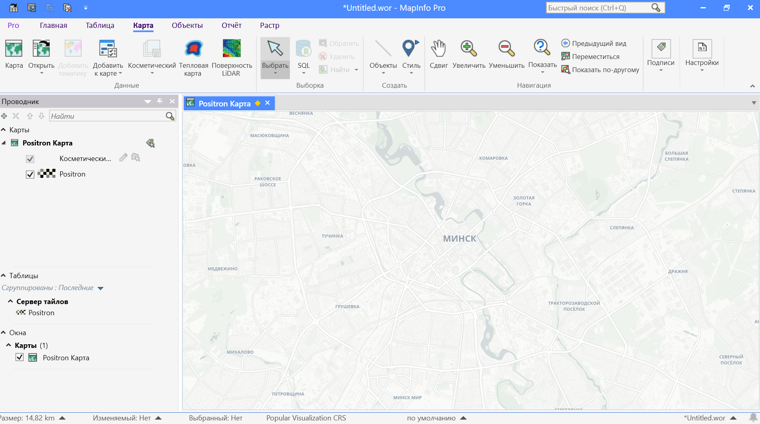760x424 pixels.
Task: Collapse the Карты section in Проводник
Action: tap(4, 129)
